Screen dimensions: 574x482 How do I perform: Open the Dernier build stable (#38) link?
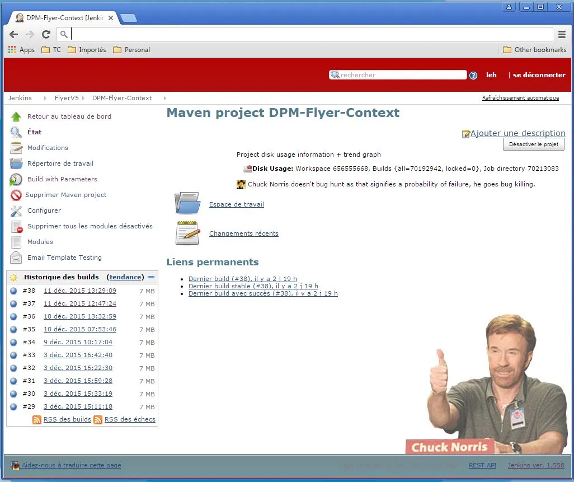tap(253, 286)
